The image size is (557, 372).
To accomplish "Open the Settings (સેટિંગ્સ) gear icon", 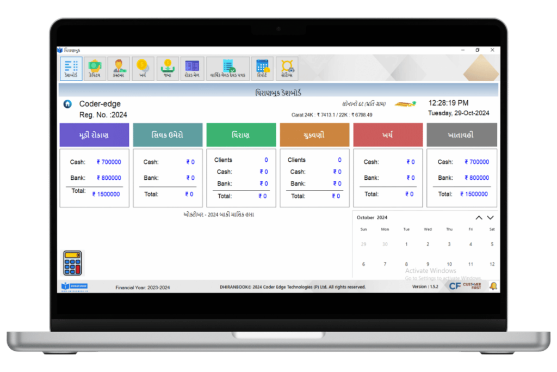I will 287,68.
